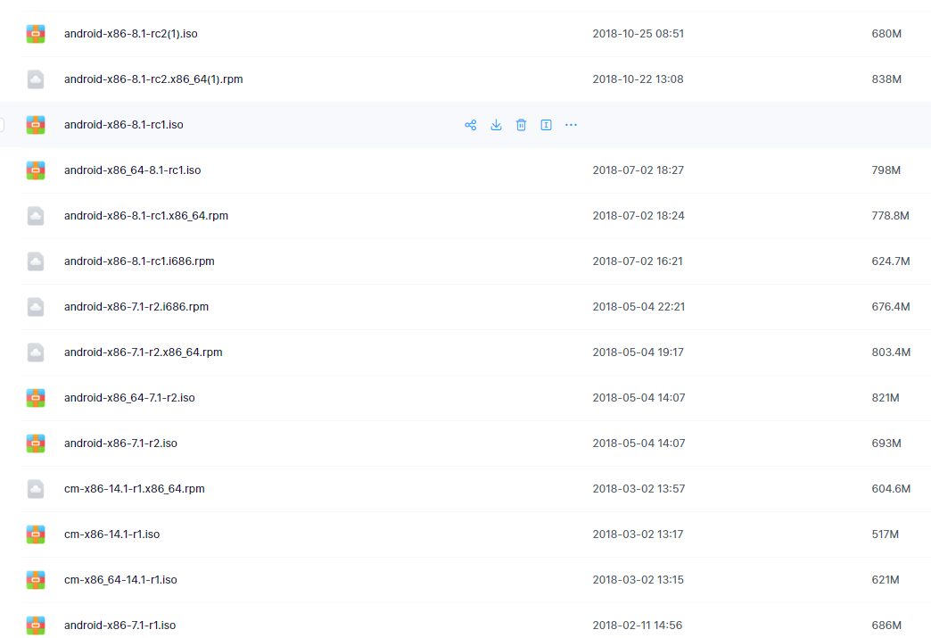Viewport: 931px width, 638px height.
Task: Click date 2018-03-02 13:15
Action: [639, 580]
